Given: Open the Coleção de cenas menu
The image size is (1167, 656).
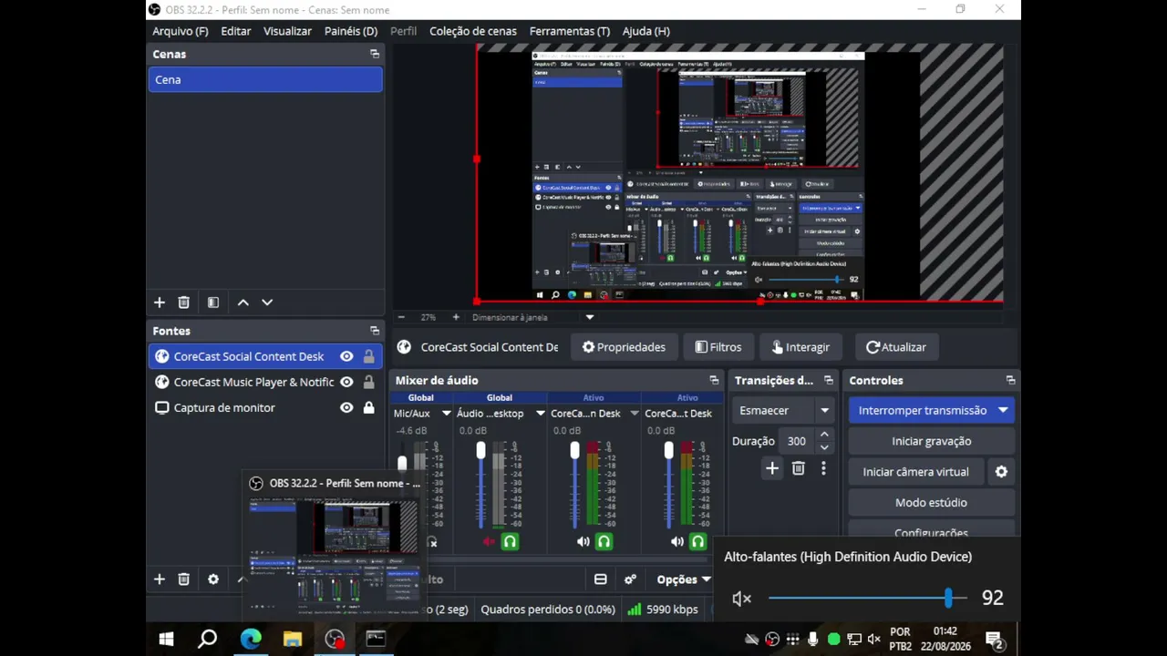Looking at the screenshot, I should point(473,31).
